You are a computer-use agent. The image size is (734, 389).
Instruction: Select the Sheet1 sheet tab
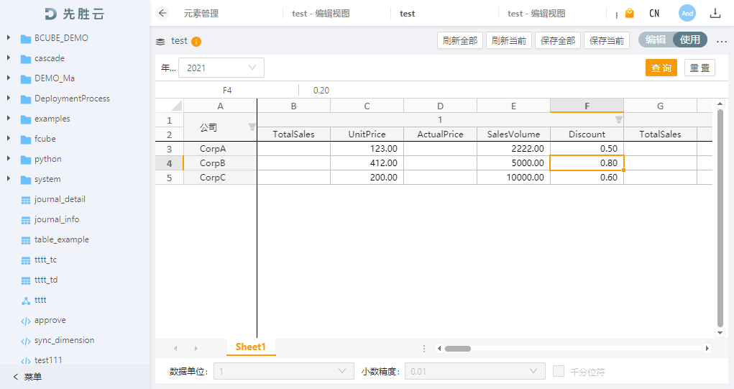click(251, 347)
